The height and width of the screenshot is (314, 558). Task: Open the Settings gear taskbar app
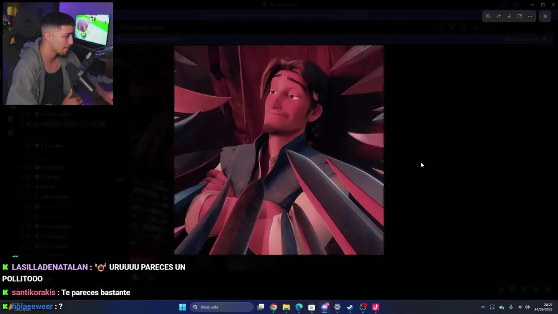pos(337,307)
